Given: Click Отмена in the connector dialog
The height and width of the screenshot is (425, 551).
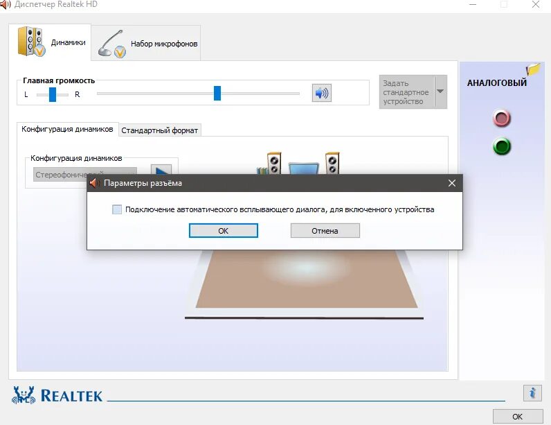Looking at the screenshot, I should [x=325, y=231].
